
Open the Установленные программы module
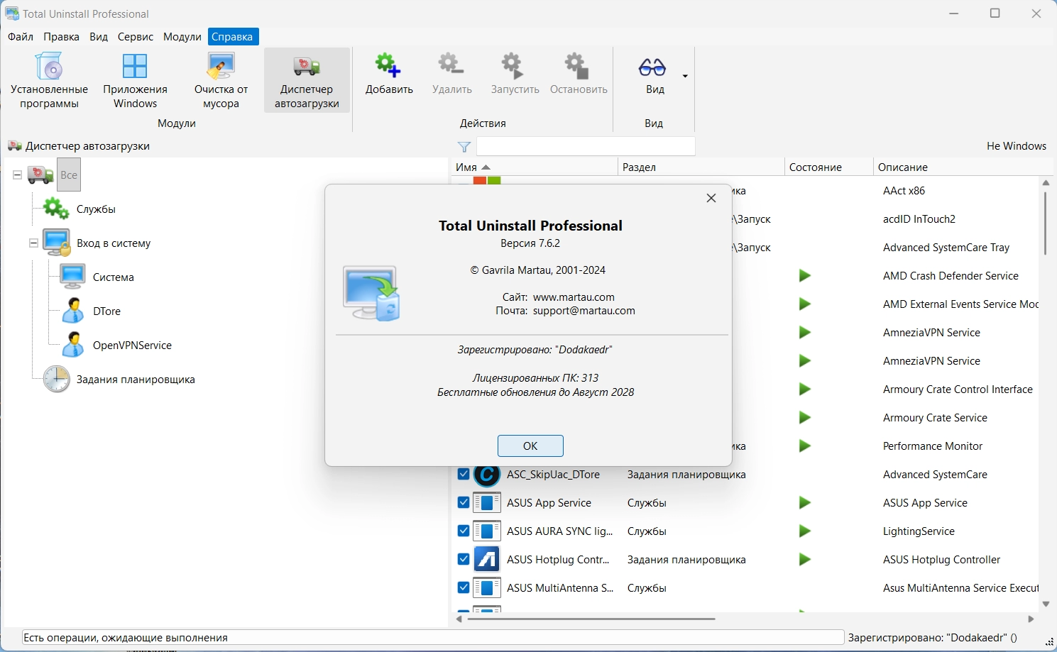pos(49,82)
